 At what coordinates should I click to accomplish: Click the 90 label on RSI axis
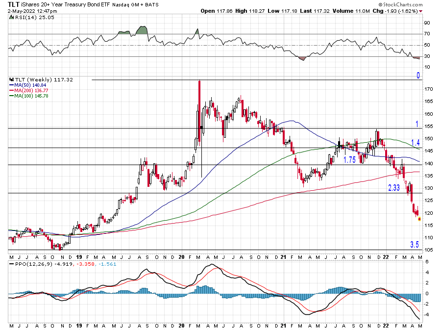tap(427, 23)
